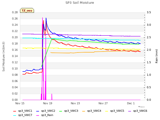Viewport: 160px width, 120px height.
Task: Click the 2.0 rain axis tick label
Action: tap(149, 50)
